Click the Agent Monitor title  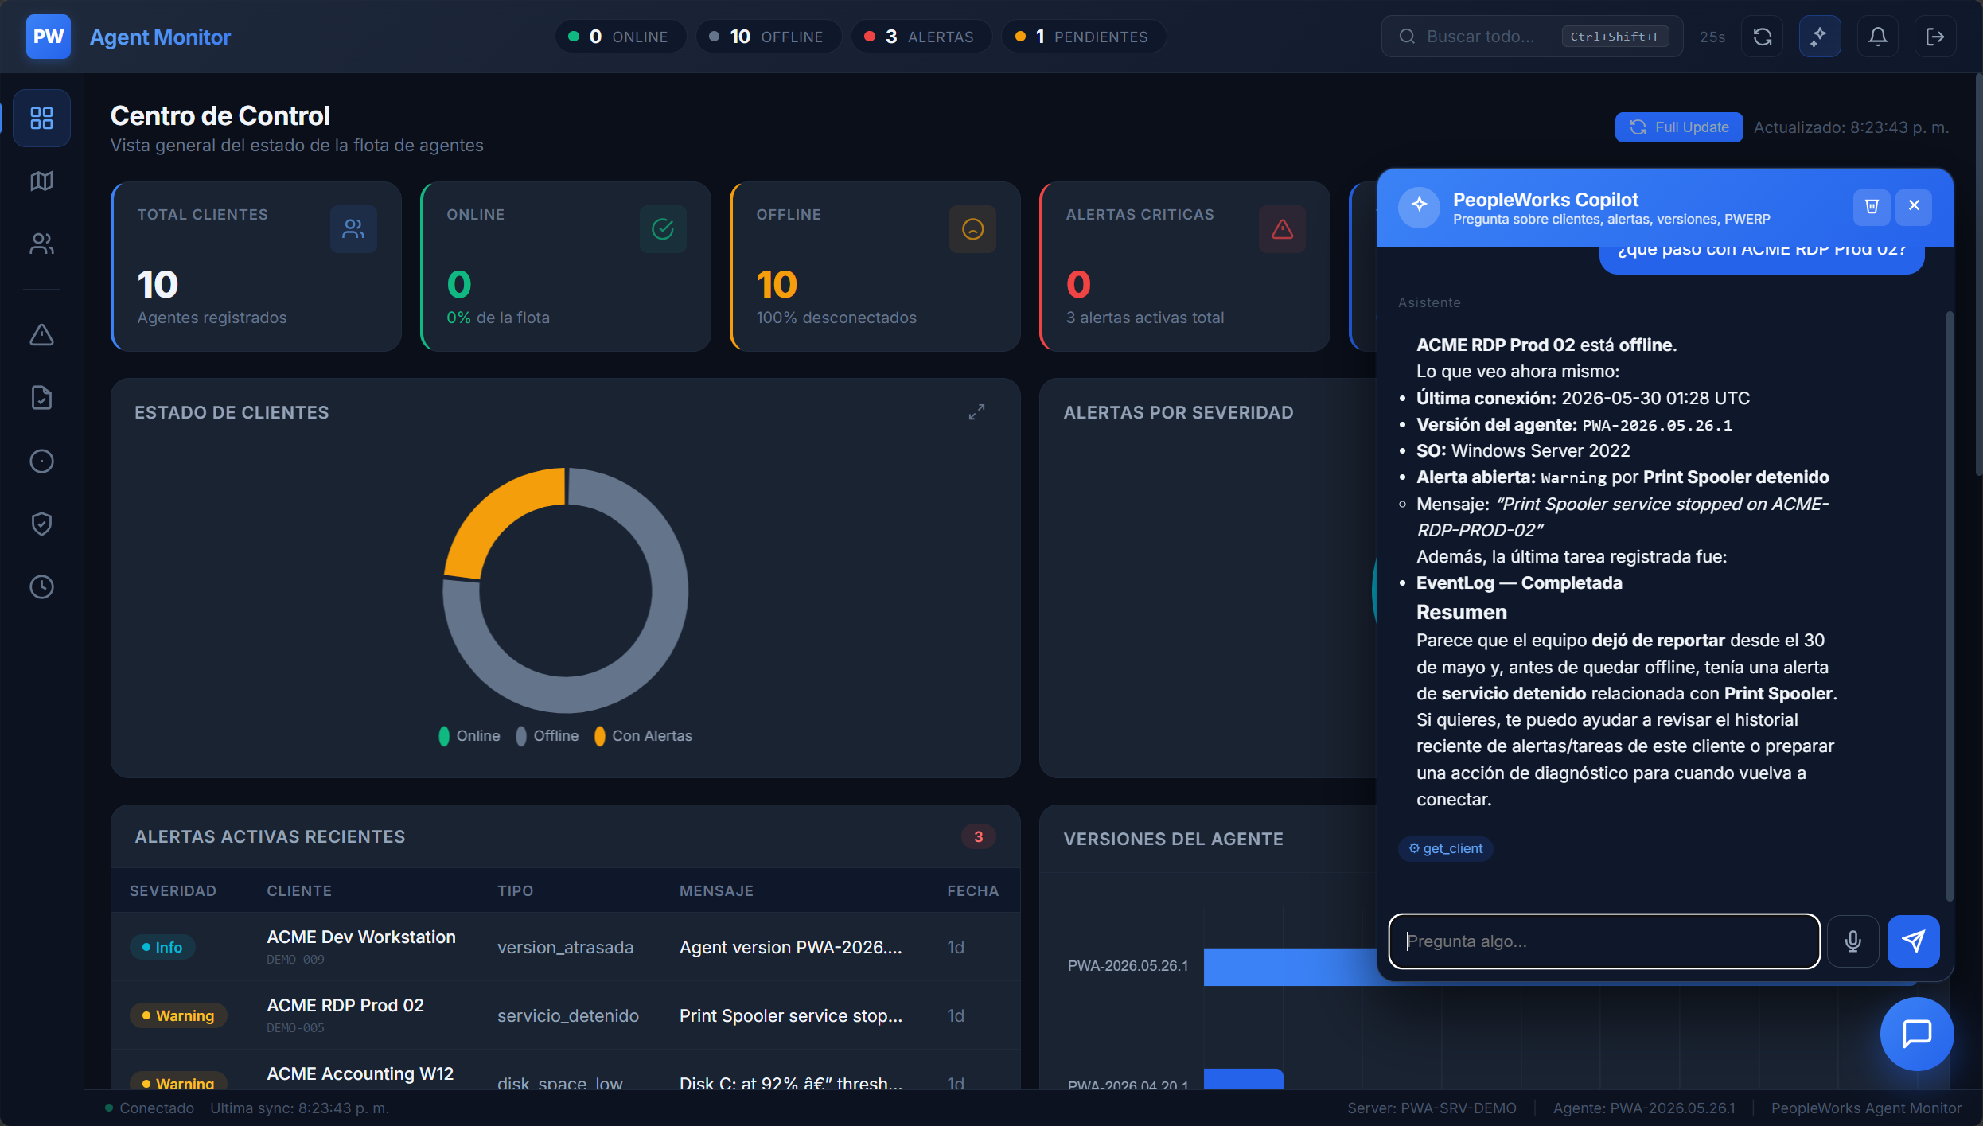point(160,37)
